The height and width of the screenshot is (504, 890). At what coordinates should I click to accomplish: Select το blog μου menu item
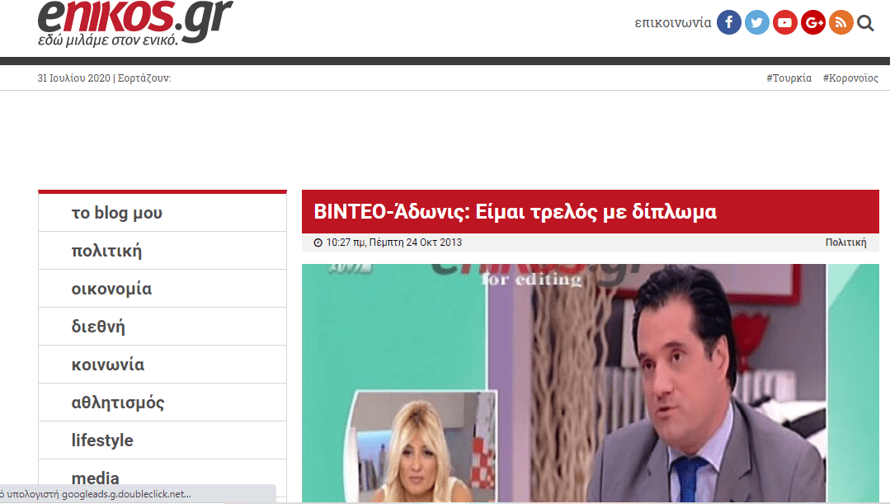click(x=117, y=213)
